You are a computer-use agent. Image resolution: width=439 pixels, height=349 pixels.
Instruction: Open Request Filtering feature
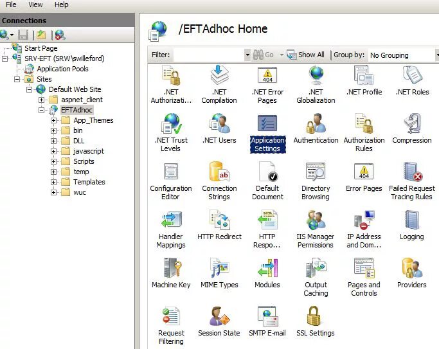coord(171,325)
